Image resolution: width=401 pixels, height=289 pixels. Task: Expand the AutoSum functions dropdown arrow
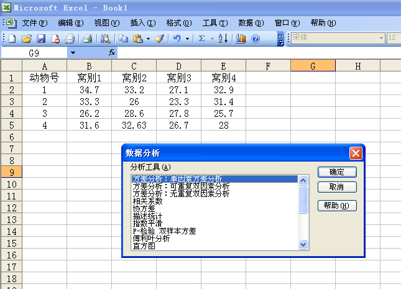pyautogui.click(x=212, y=39)
